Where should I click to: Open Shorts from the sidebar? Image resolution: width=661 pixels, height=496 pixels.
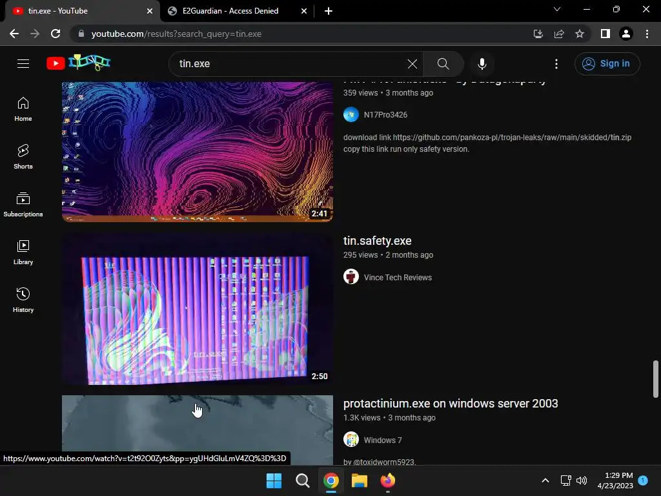coord(23,157)
